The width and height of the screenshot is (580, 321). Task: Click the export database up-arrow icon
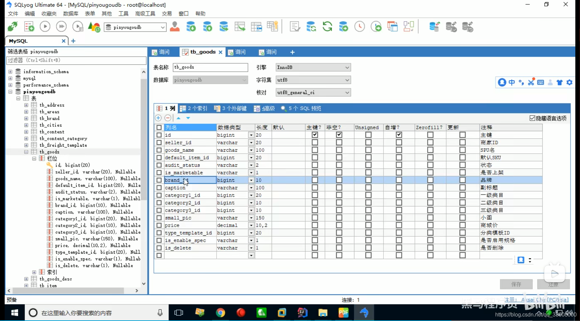click(x=208, y=27)
